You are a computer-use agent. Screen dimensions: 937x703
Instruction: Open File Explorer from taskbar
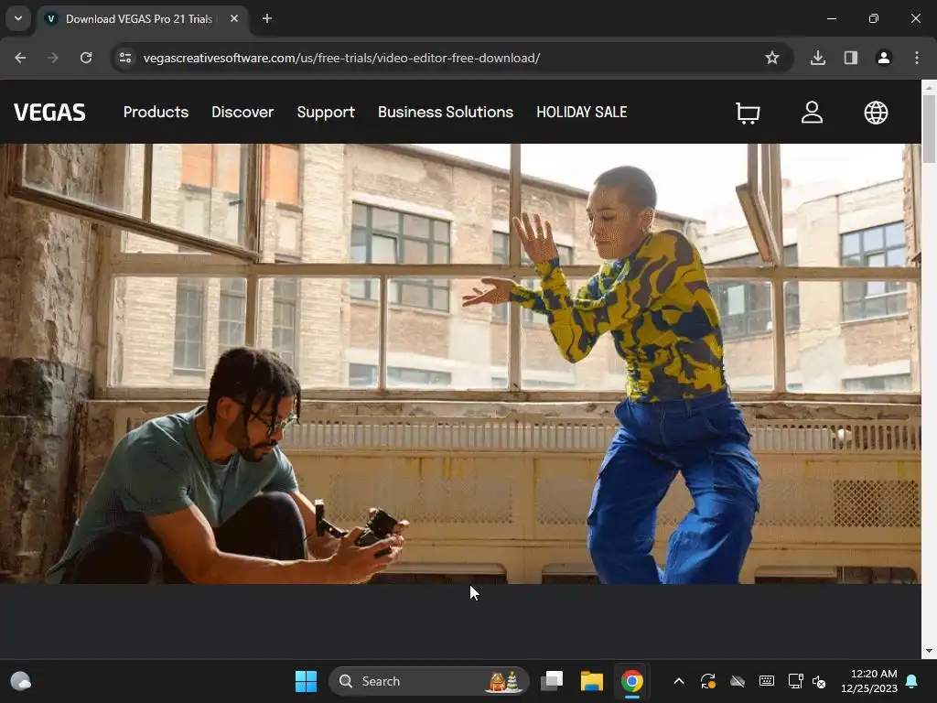(x=592, y=681)
